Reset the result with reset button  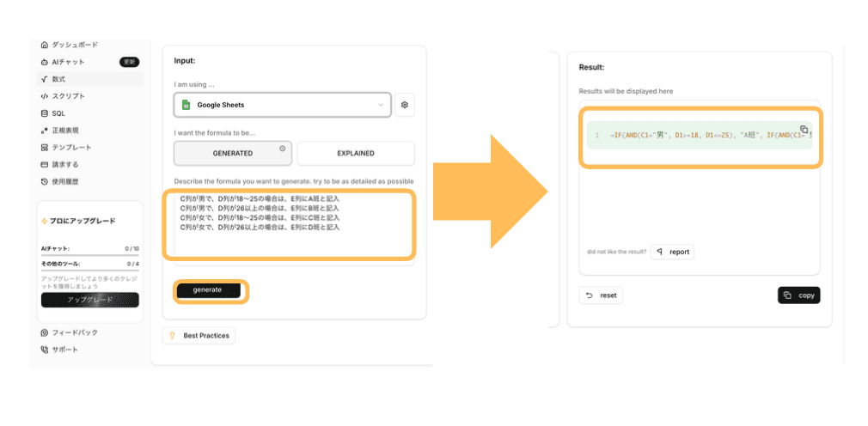pyautogui.click(x=601, y=295)
